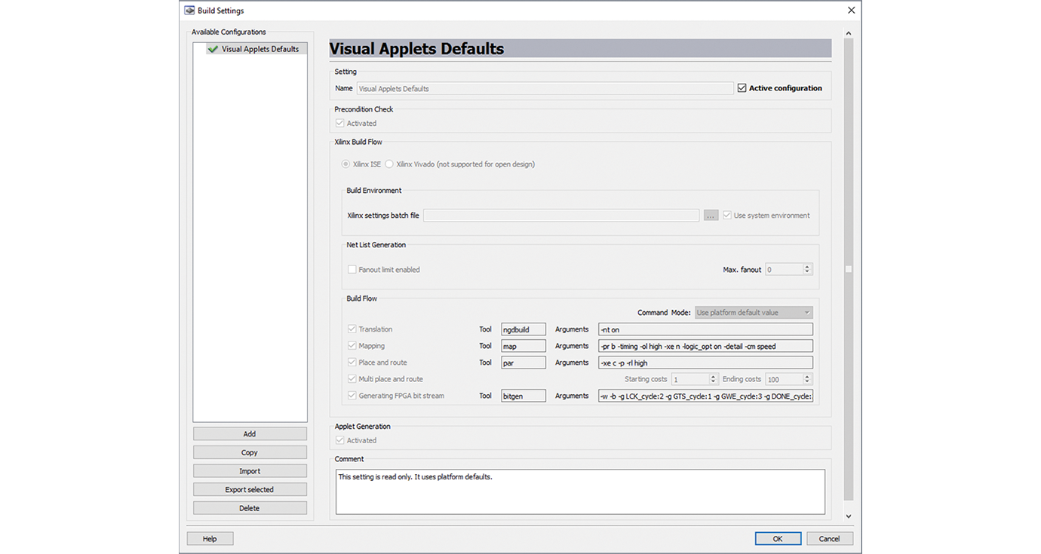The width and height of the screenshot is (1041, 554).
Task: Toggle the Translation step checkbox
Action: point(352,329)
